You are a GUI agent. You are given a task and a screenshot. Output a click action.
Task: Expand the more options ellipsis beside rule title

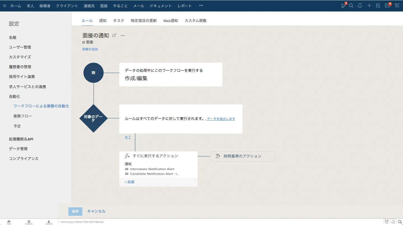pyautogui.click(x=123, y=36)
